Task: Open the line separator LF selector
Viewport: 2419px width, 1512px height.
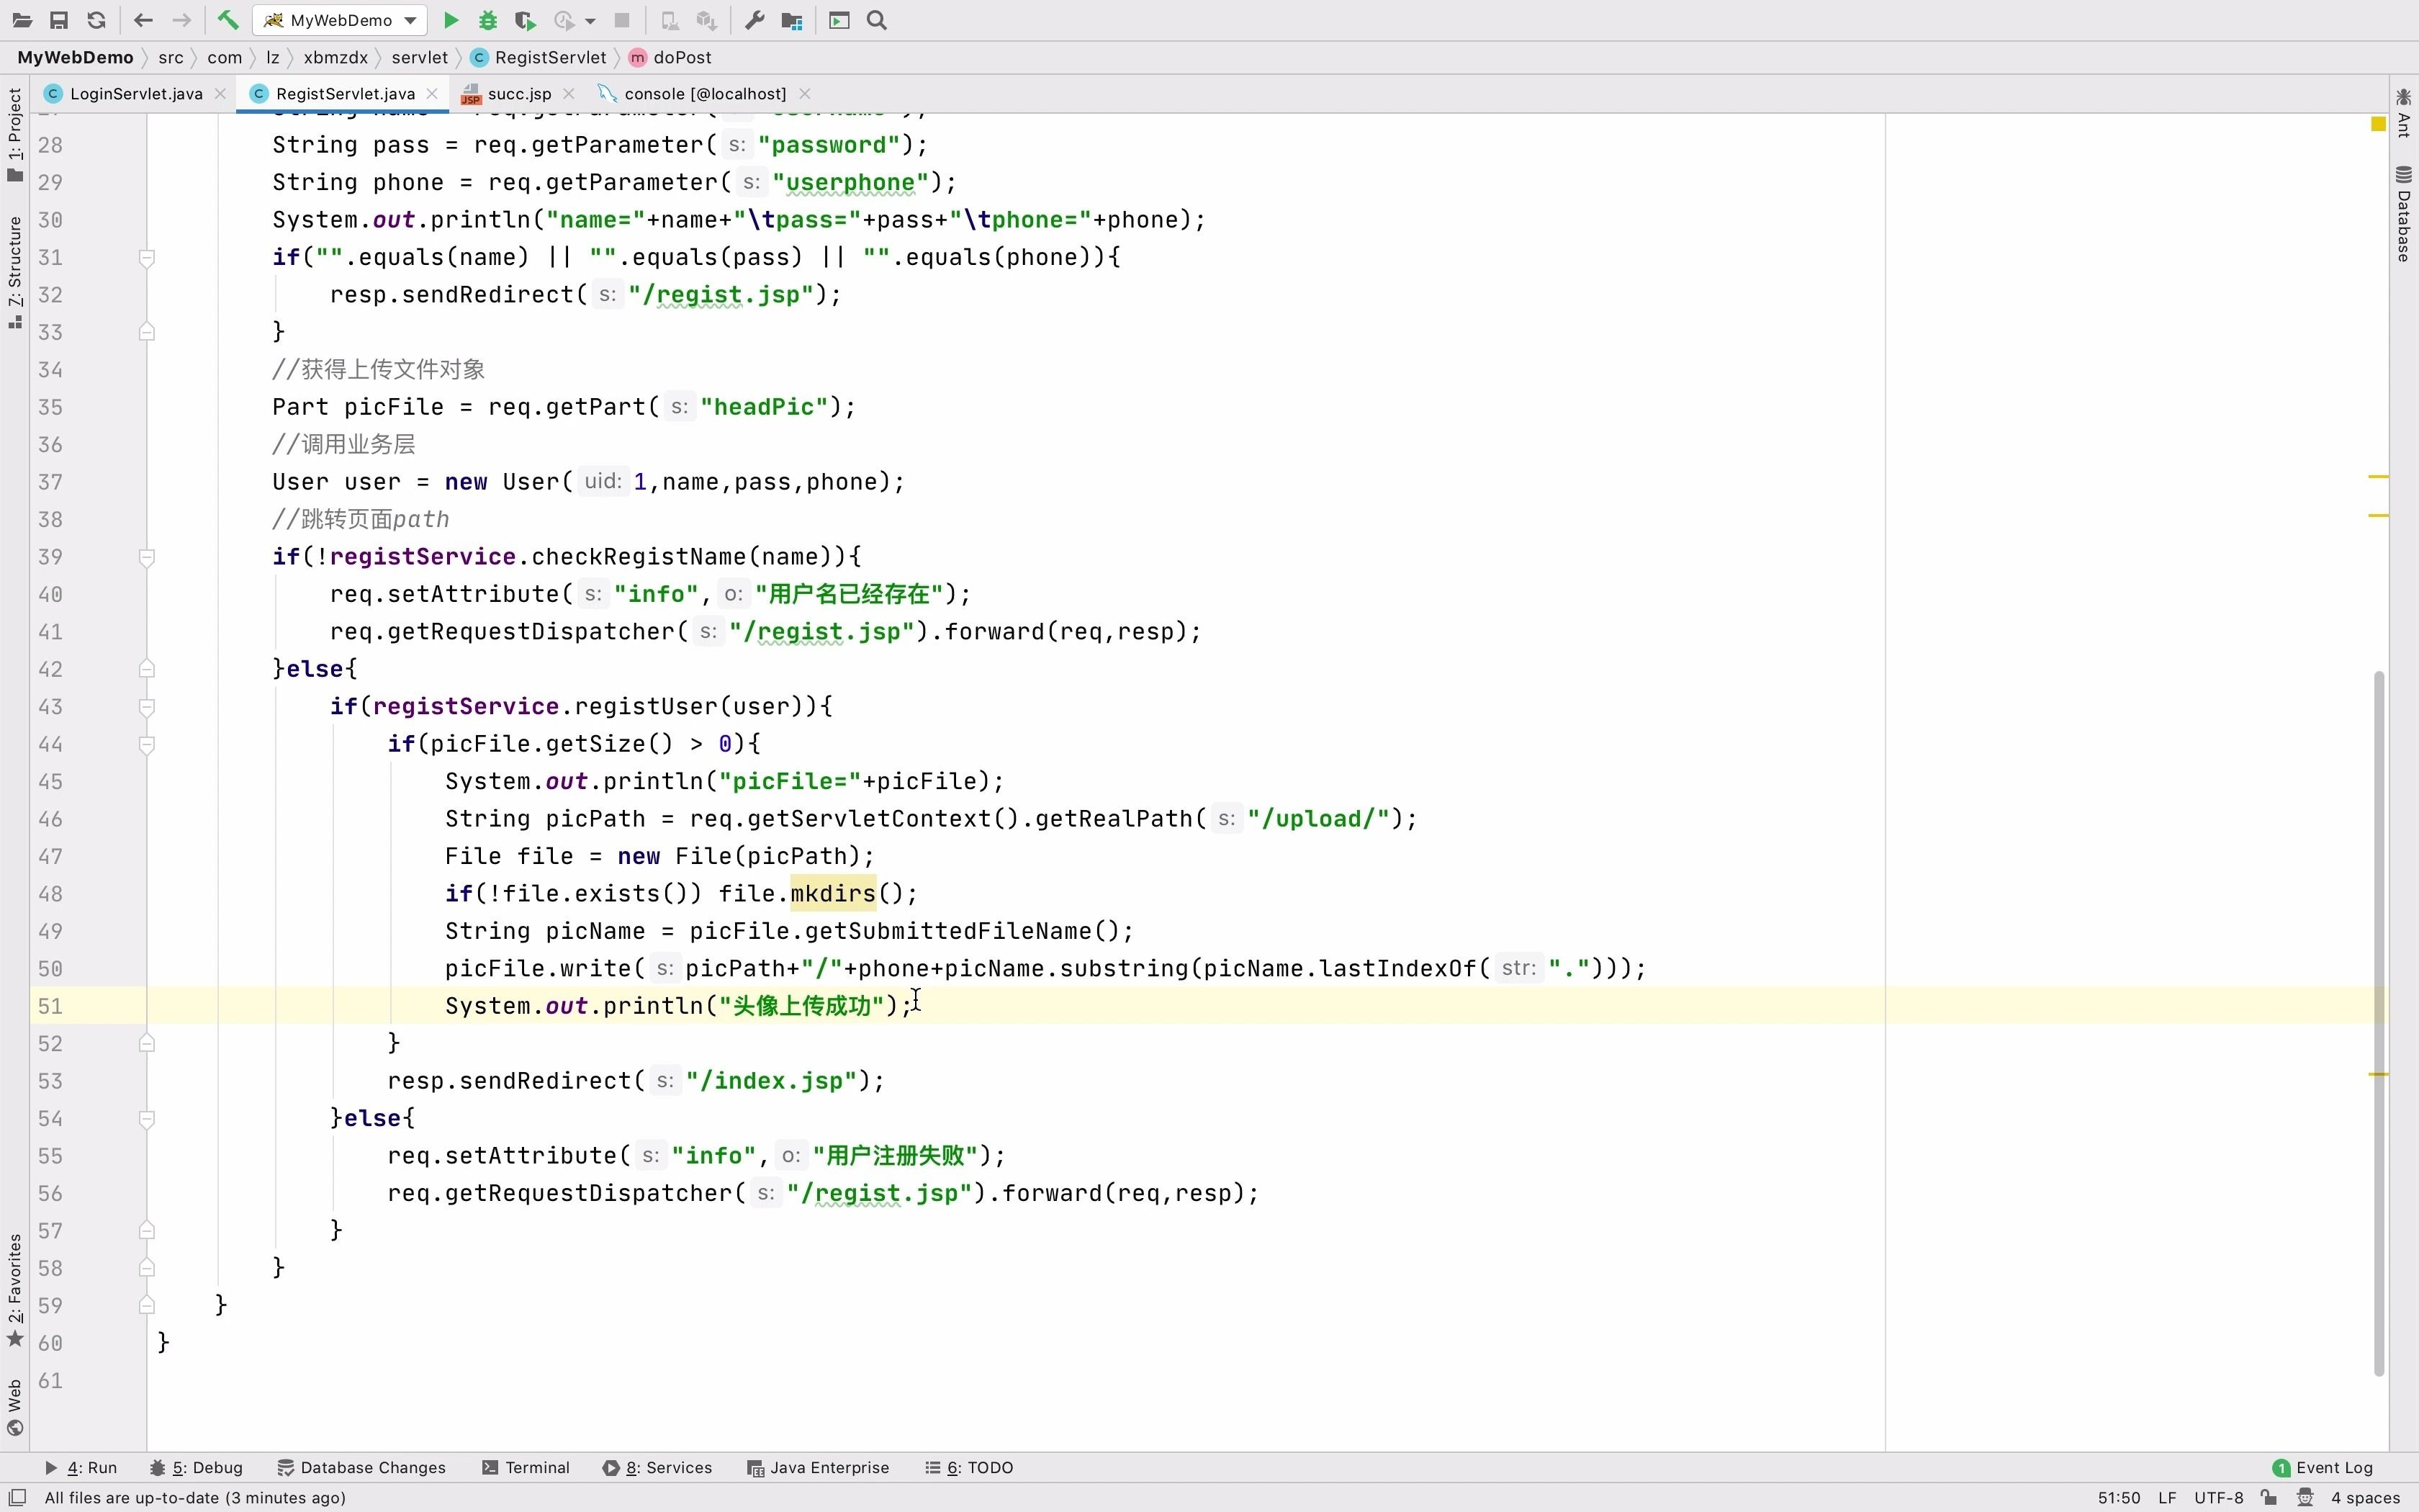Action: pyautogui.click(x=2167, y=1497)
